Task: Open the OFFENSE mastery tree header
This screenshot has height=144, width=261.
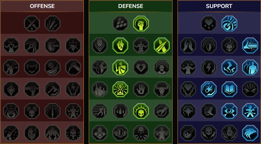Action: pos(42,6)
